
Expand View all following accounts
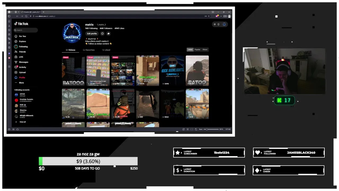click(21, 122)
